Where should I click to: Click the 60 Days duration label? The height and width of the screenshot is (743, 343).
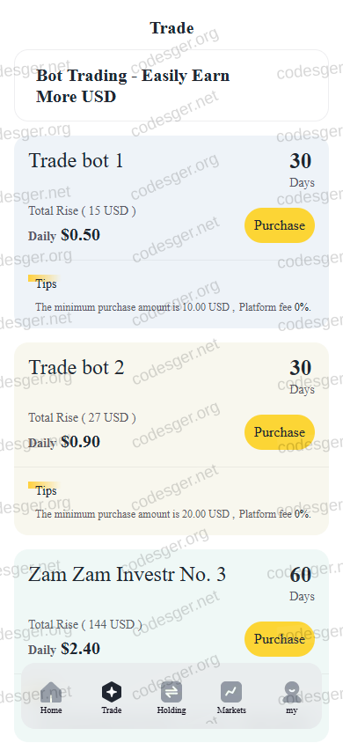point(301,583)
